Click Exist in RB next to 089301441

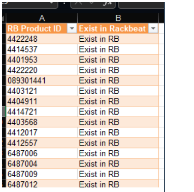pos(118,80)
